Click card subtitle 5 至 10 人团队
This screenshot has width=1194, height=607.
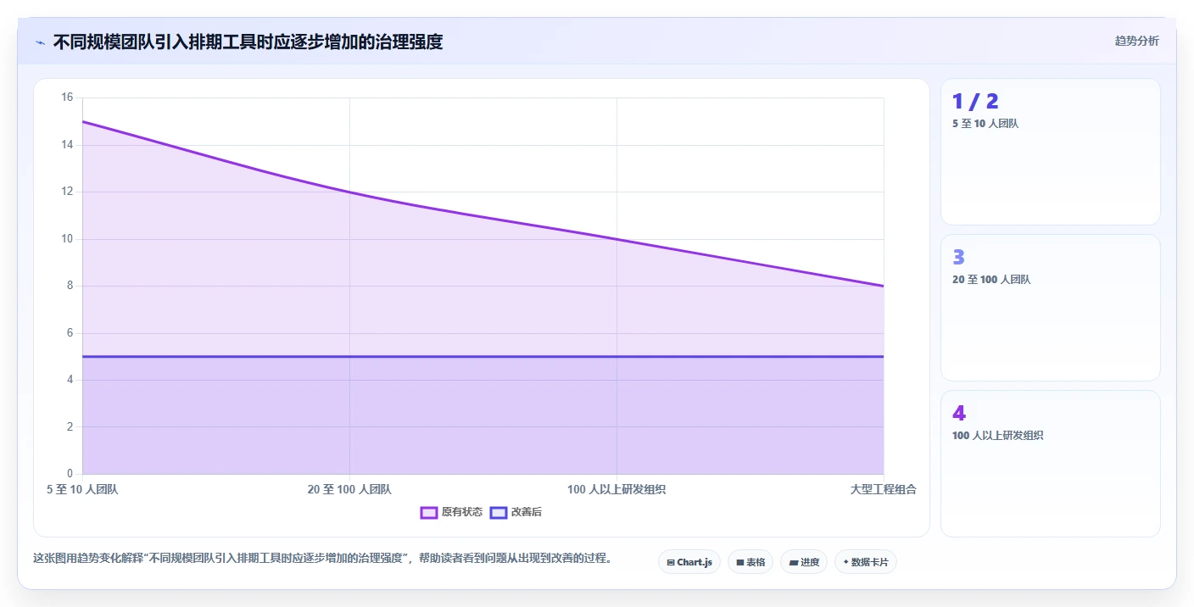pyautogui.click(x=985, y=123)
